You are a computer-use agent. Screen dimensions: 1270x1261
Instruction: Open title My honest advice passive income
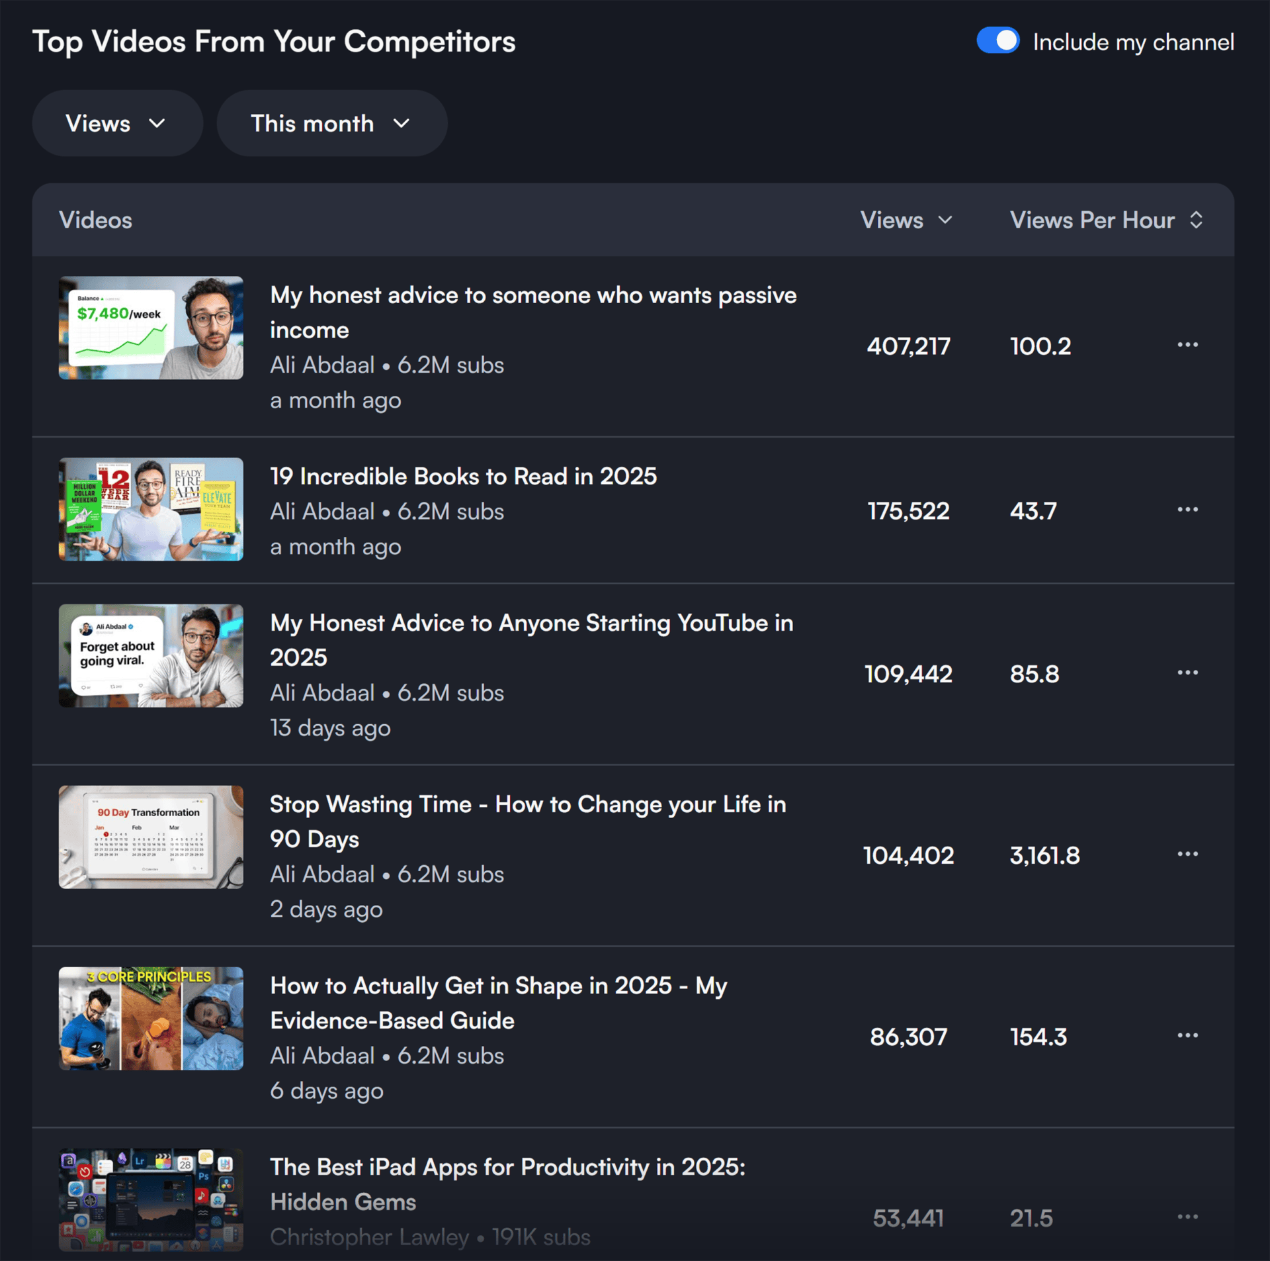pyautogui.click(x=533, y=312)
